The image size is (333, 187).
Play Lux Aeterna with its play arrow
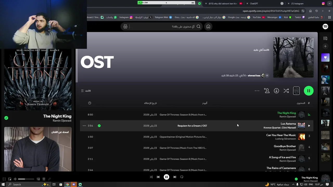point(309,126)
